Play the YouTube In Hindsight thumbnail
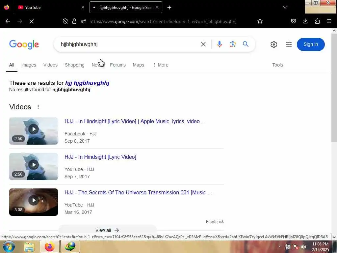This screenshot has width=337, height=253. point(34,166)
